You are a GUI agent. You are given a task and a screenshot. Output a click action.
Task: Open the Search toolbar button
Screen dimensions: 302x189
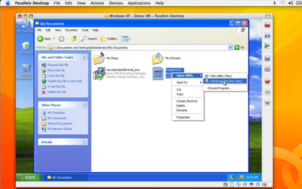89,39
